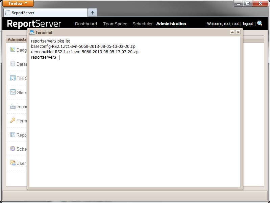Image resolution: width=270 pixels, height=203 pixels.
Task: Click the Welcome, root, root text
Action: coord(223,24)
